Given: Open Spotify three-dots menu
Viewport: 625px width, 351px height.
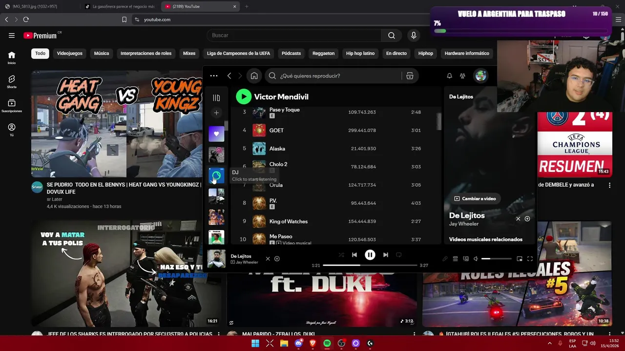Looking at the screenshot, I should (x=214, y=76).
